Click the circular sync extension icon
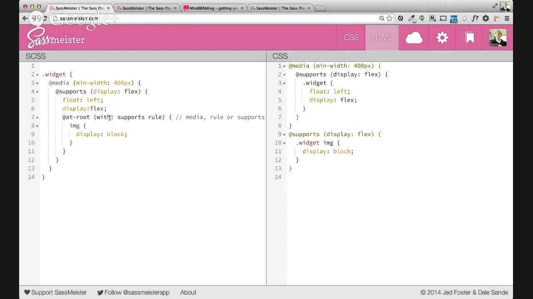 (401, 18)
